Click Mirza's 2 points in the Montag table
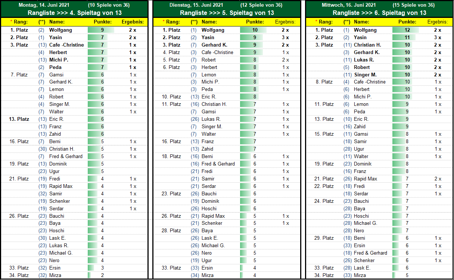Image resolution: width=454 pixels, height=280 pixels. click(102, 275)
